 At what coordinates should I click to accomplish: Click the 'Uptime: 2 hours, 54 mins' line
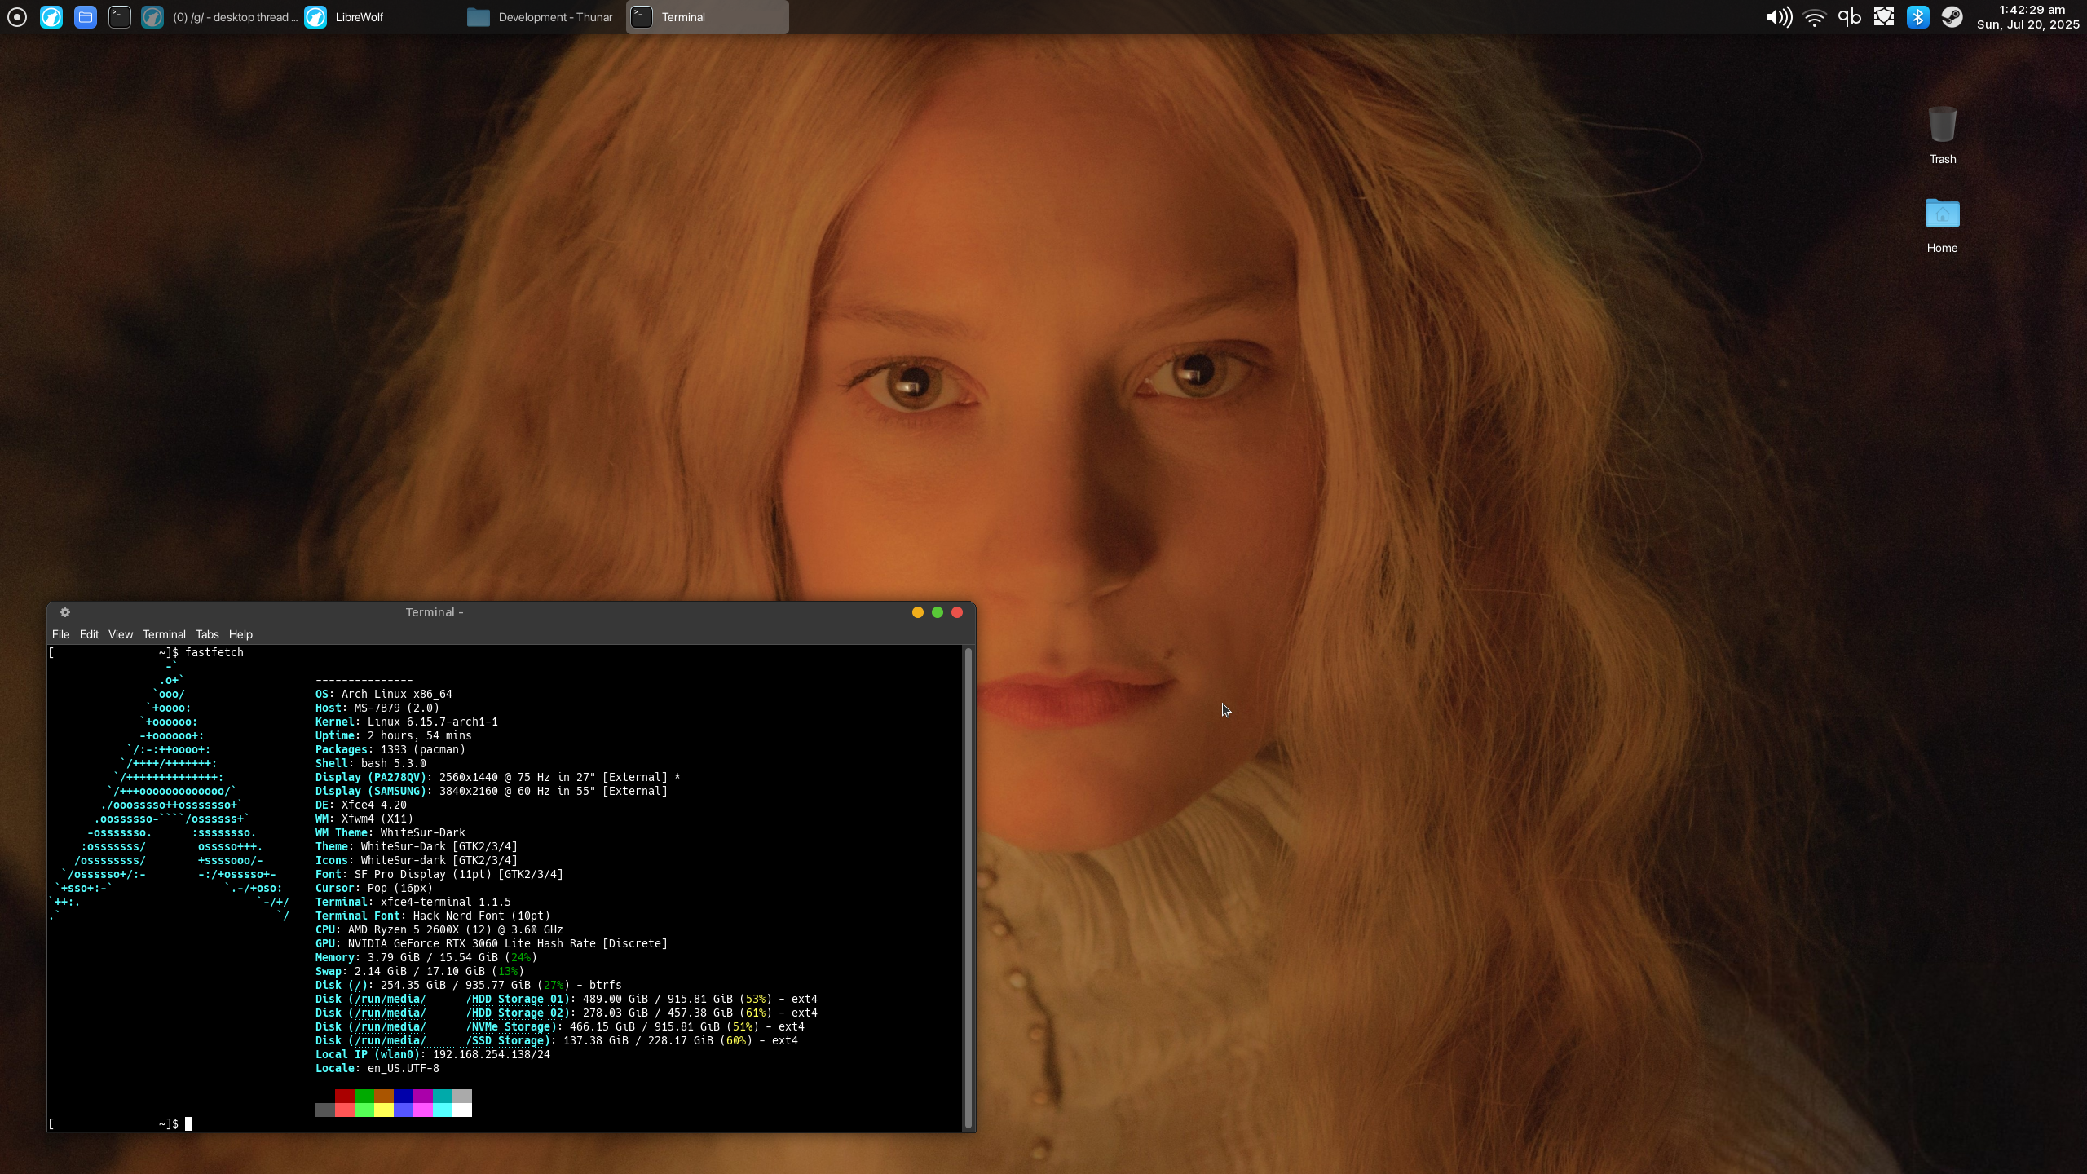[394, 735]
